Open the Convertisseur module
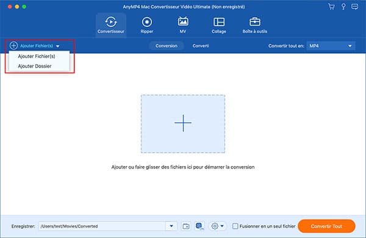The image size is (366, 238). [x=111, y=25]
